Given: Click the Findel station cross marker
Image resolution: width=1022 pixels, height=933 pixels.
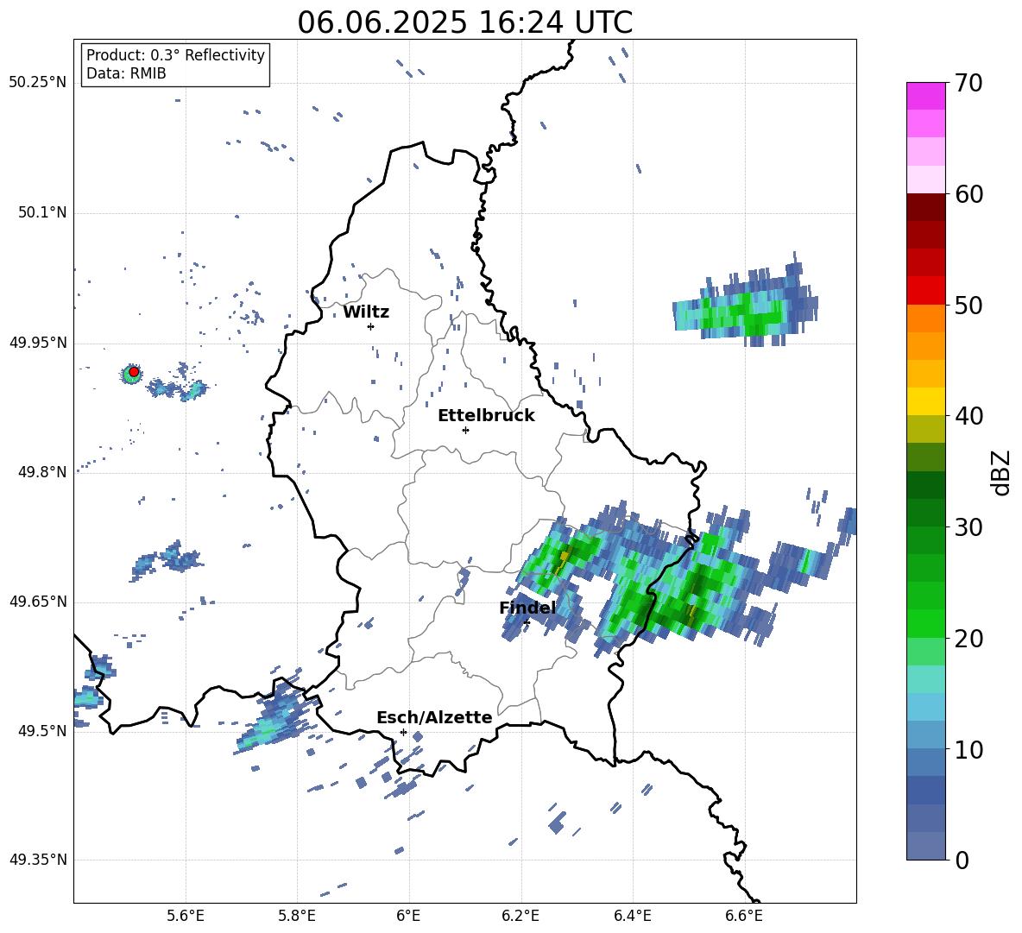Looking at the screenshot, I should [x=527, y=622].
